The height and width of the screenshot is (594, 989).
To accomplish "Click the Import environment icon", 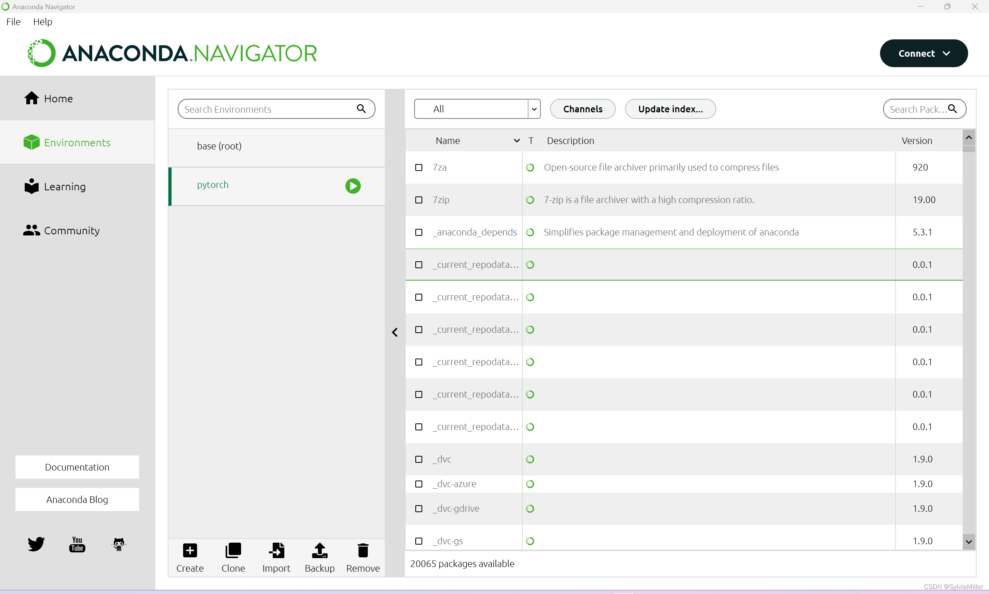I will tap(276, 551).
